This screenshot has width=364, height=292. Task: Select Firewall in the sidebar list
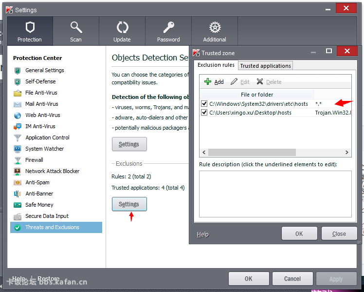click(34, 160)
